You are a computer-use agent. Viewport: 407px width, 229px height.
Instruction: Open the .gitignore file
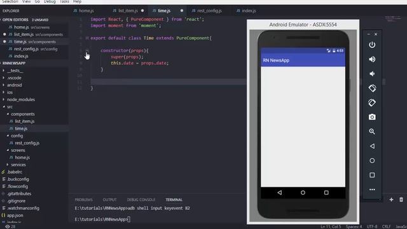(x=17, y=201)
